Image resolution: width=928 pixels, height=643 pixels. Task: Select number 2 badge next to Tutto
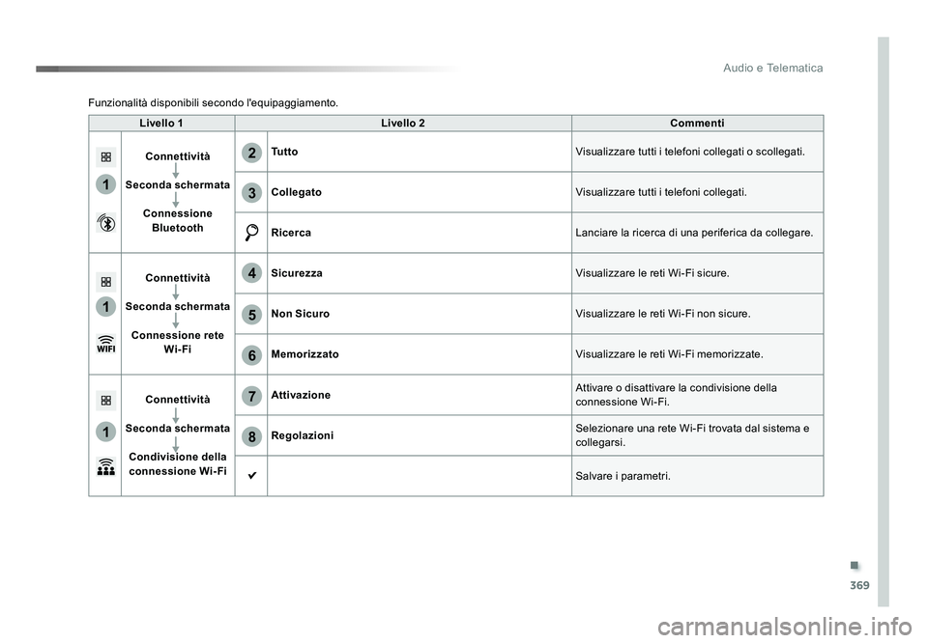pyautogui.click(x=251, y=153)
